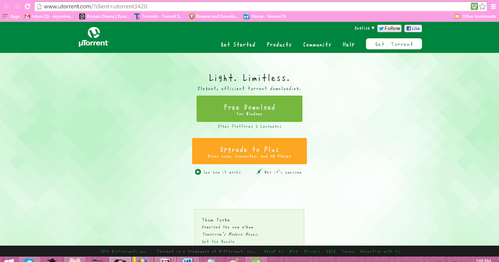Open the Help menu

(x=348, y=44)
